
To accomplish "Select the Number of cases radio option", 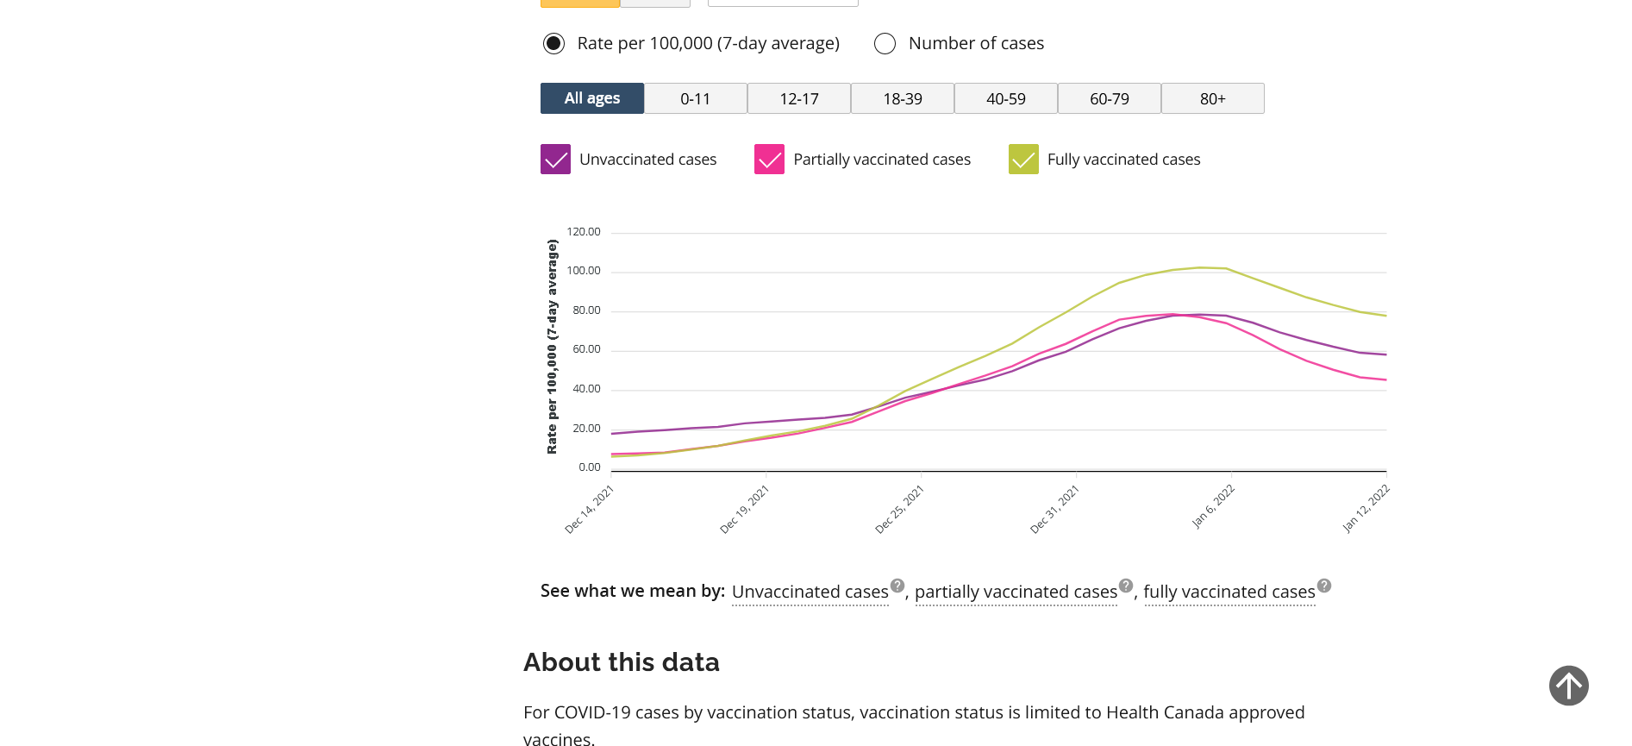I will (x=885, y=43).
